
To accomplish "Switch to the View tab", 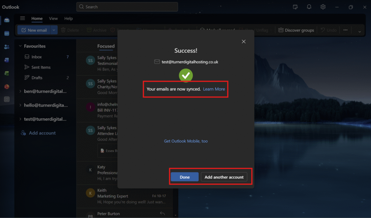I will click(53, 18).
